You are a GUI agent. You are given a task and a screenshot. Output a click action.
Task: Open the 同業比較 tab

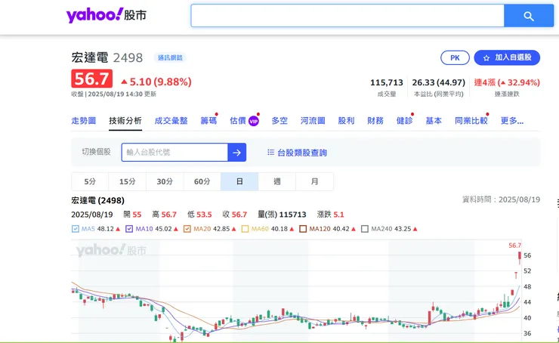click(x=471, y=121)
